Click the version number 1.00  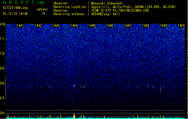41,3
